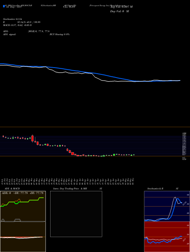Click the 'CL: 0.58' closing price text
The width and height of the screenshot is (190, 252).
(69, 7)
